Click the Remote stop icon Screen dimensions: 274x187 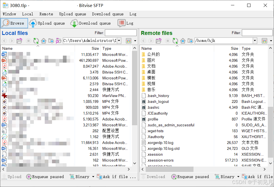point(167,41)
